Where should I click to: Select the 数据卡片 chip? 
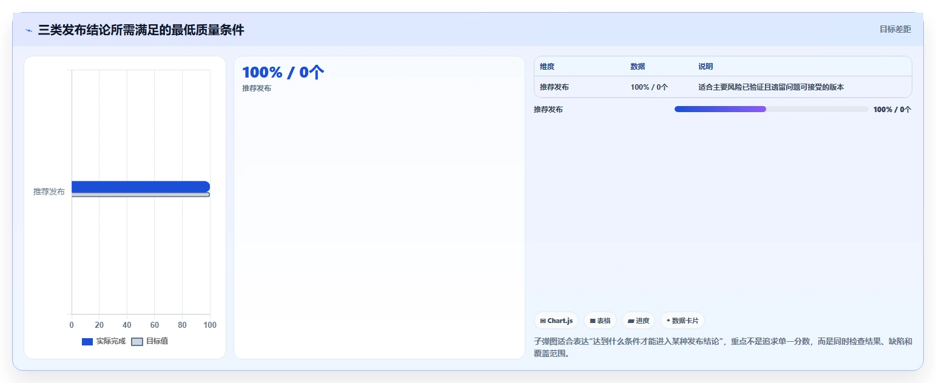click(682, 321)
